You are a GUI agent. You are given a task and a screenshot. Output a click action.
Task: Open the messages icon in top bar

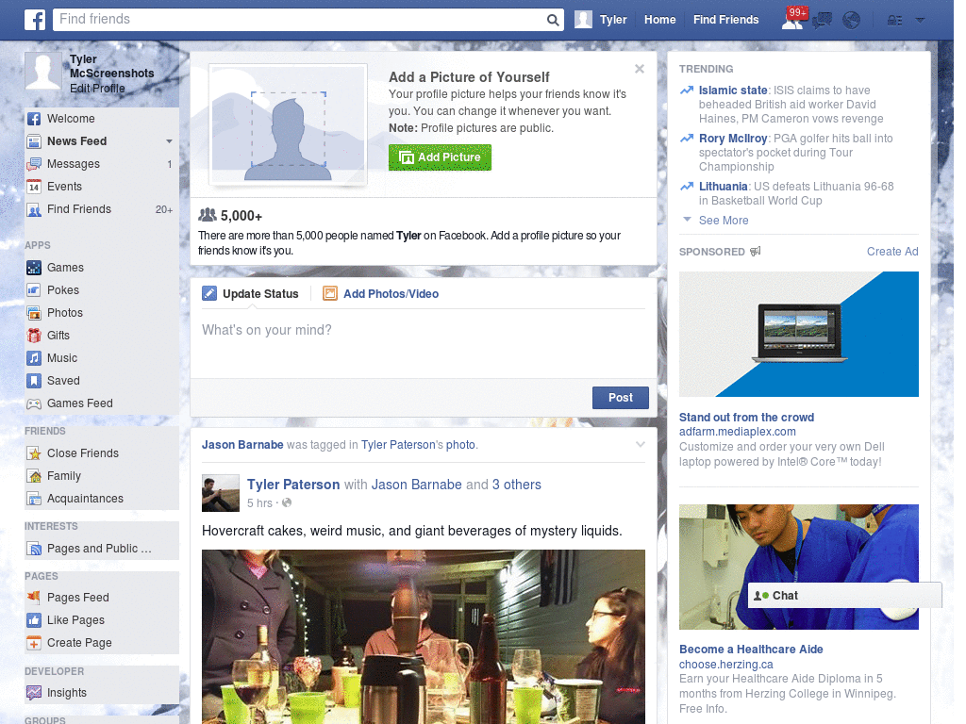pyautogui.click(x=822, y=21)
